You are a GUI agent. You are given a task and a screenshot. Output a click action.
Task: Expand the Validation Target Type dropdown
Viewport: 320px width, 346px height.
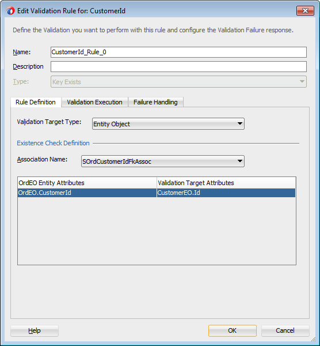168,124
